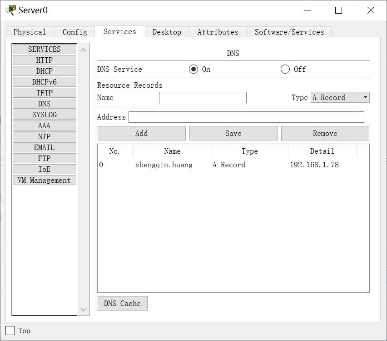Open the IoE service page

coord(45,169)
